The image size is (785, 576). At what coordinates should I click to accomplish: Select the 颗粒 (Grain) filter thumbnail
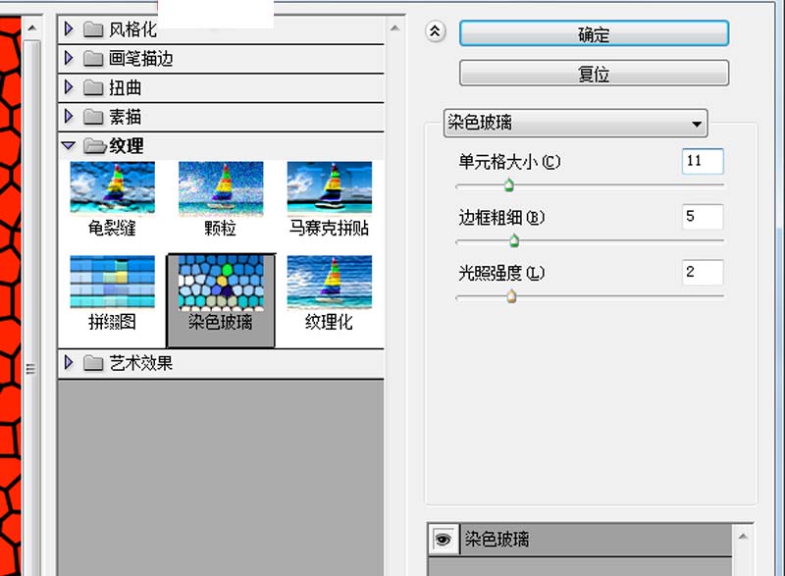(220, 186)
